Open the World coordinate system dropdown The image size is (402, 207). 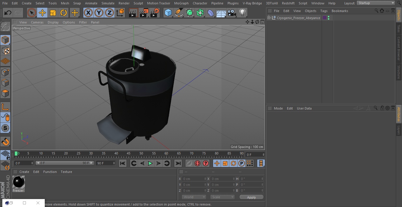coord(194,197)
